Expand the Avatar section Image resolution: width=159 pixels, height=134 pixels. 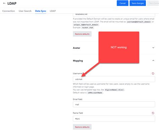point(153,48)
